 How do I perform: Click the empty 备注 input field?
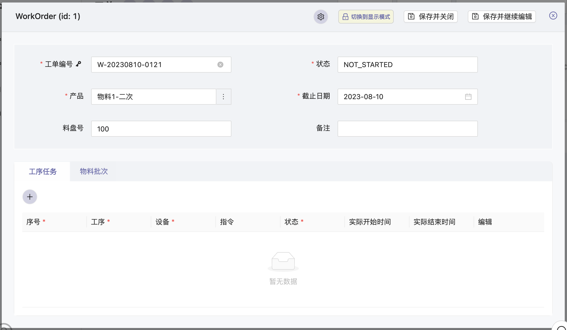click(x=407, y=129)
